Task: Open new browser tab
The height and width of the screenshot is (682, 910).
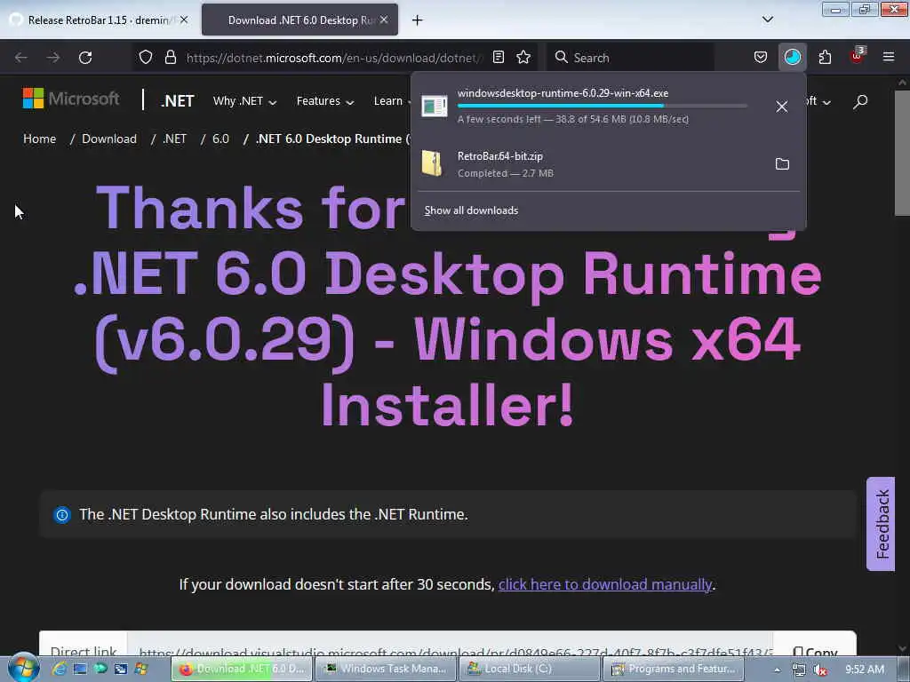Action: click(x=417, y=20)
